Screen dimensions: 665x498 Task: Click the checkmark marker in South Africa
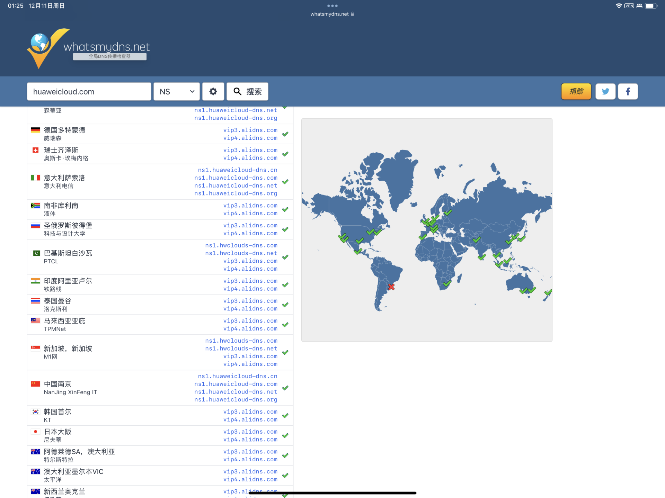click(x=447, y=283)
